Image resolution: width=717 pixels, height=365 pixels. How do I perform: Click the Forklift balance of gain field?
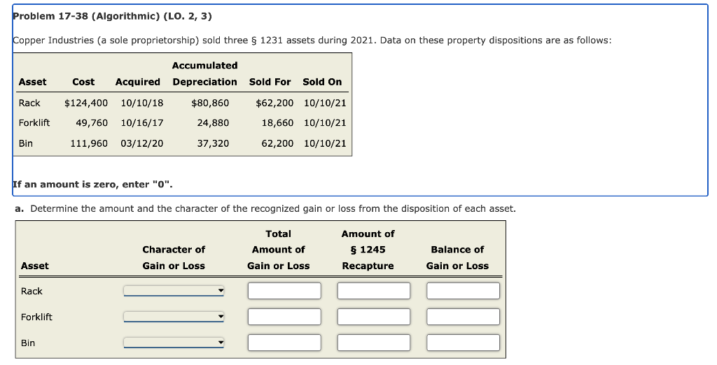point(464,317)
